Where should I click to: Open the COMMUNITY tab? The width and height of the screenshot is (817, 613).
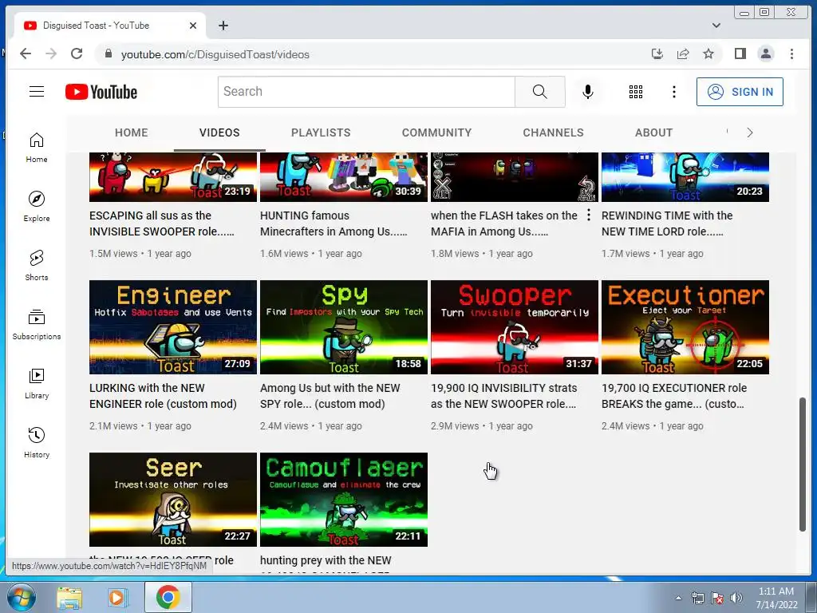click(x=436, y=132)
